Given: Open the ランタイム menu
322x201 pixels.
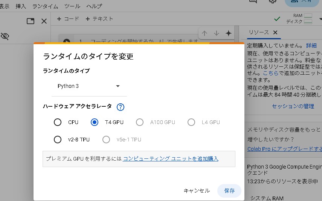Looking at the screenshot, I should click(x=45, y=6).
